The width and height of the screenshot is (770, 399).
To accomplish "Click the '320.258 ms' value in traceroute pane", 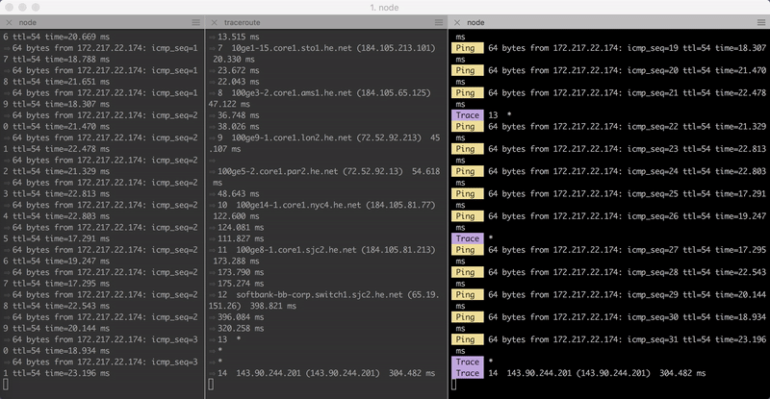I will 241,328.
